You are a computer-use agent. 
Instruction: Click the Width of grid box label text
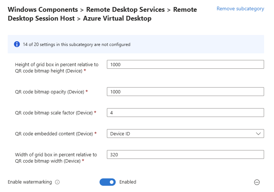(x=56, y=158)
